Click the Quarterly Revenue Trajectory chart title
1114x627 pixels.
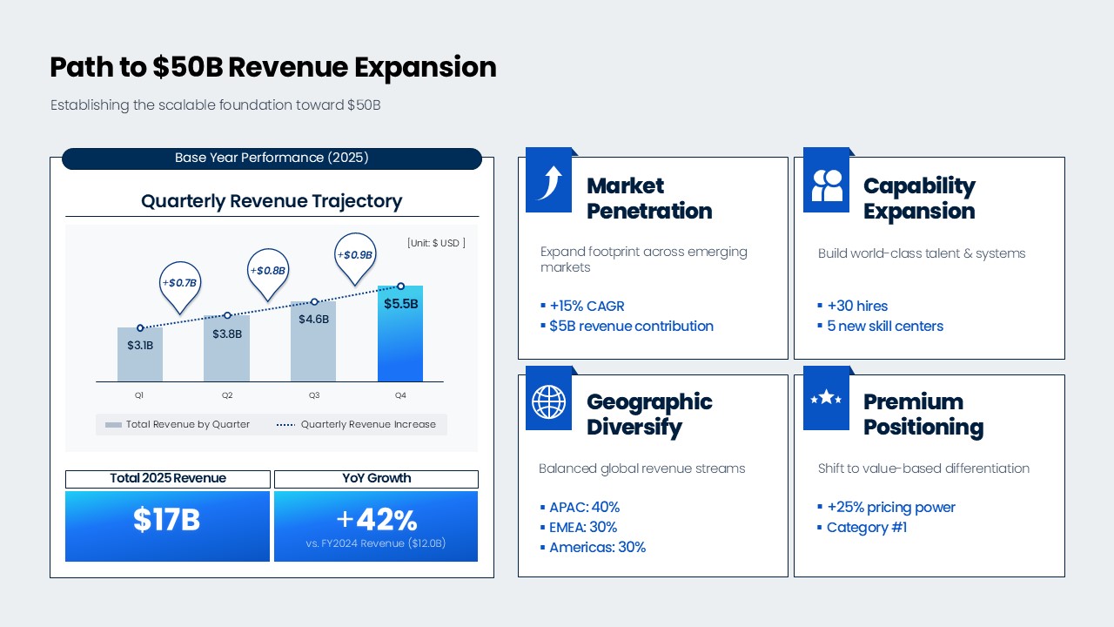272,201
